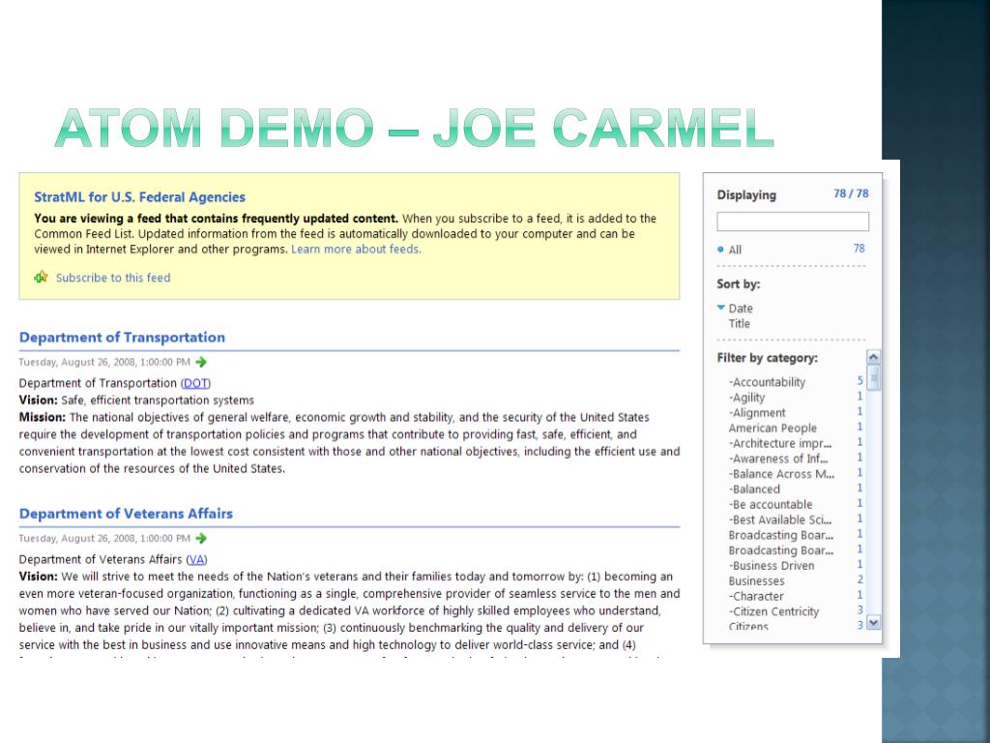The height and width of the screenshot is (743, 990).
Task: Open Department of Veterans Affairs entry title
Action: (x=126, y=514)
